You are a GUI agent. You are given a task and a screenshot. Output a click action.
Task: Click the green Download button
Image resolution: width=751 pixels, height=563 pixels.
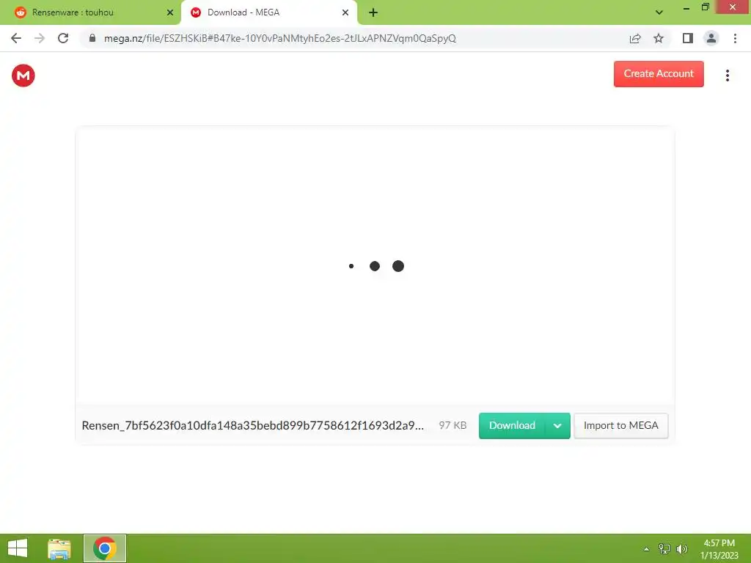(x=512, y=426)
